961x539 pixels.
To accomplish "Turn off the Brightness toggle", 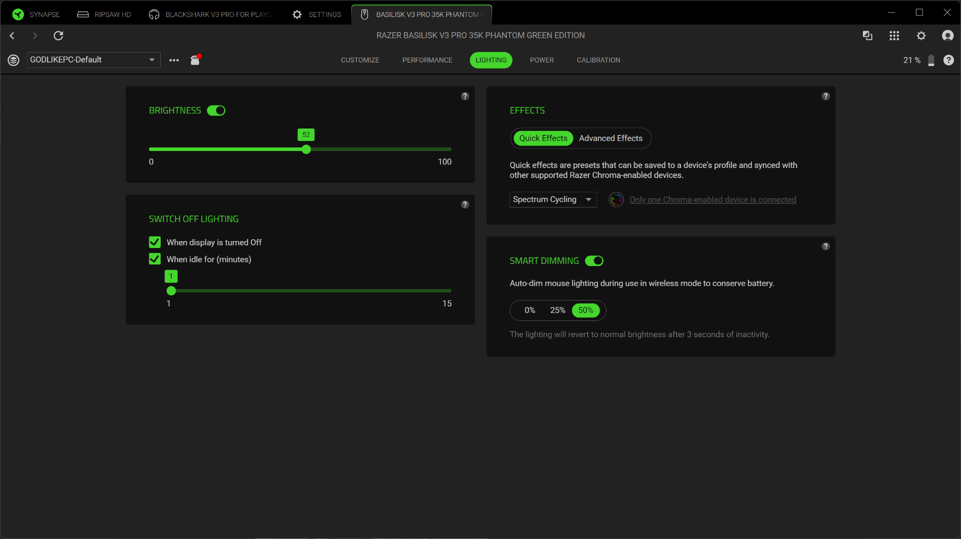I will pyautogui.click(x=216, y=110).
